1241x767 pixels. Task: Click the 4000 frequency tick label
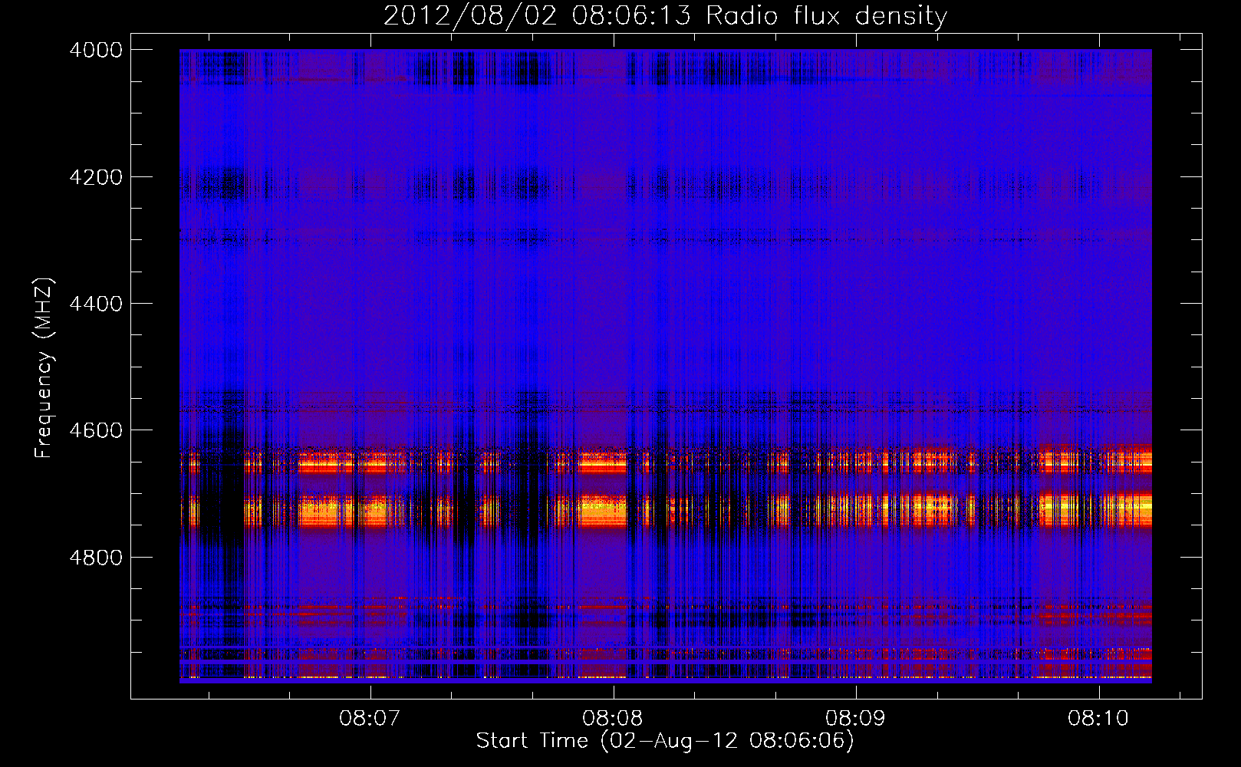click(x=96, y=50)
